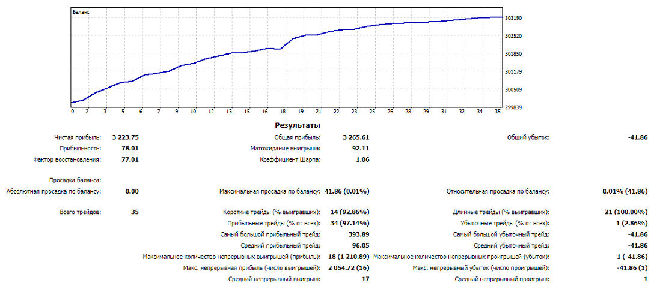The width and height of the screenshot is (663, 286).
Task: Click the 'Прибыльность:' label
Action: point(81,149)
